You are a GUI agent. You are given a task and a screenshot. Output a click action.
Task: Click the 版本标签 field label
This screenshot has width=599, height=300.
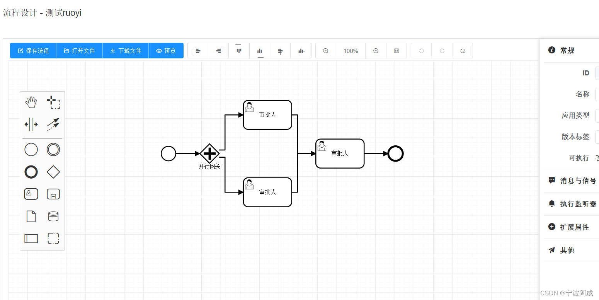click(575, 136)
